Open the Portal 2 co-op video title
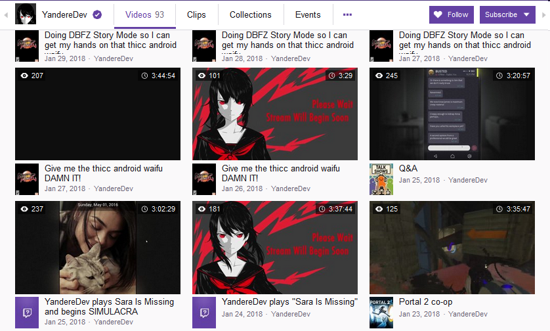 click(x=425, y=302)
